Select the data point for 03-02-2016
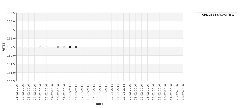The image size is (246, 108). [29, 47]
